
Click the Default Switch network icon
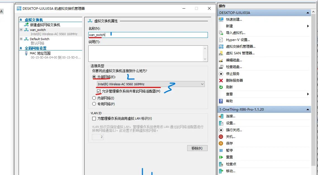tap(26, 39)
